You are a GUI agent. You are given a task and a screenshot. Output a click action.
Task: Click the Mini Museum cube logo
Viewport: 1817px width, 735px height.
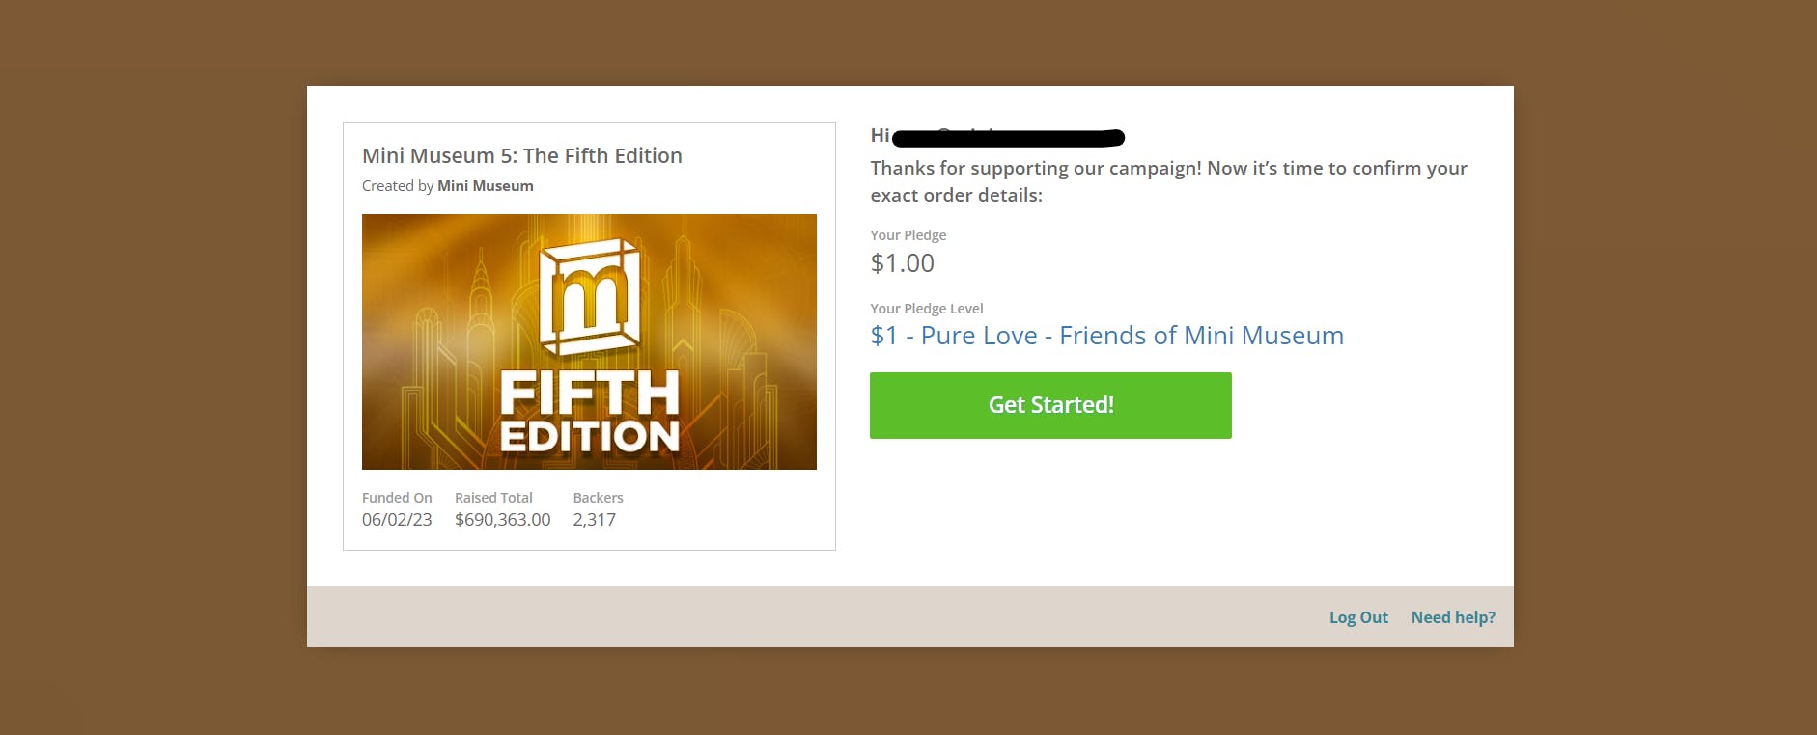[589, 294]
